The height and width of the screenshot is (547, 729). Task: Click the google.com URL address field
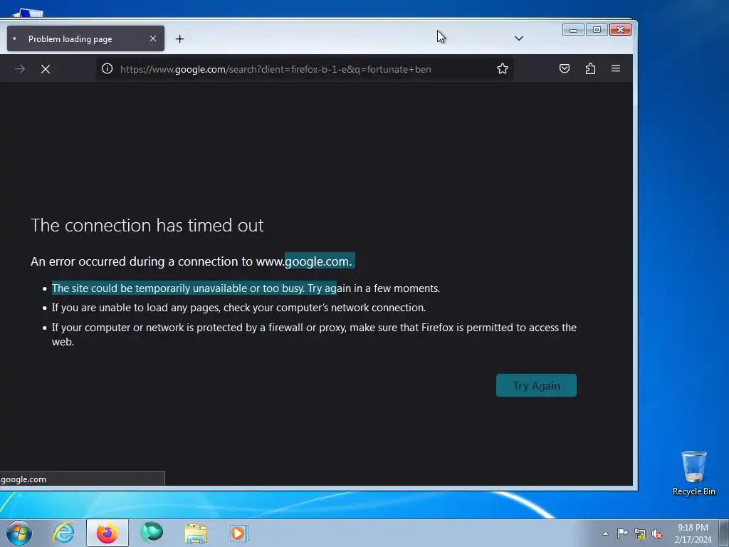pos(305,69)
